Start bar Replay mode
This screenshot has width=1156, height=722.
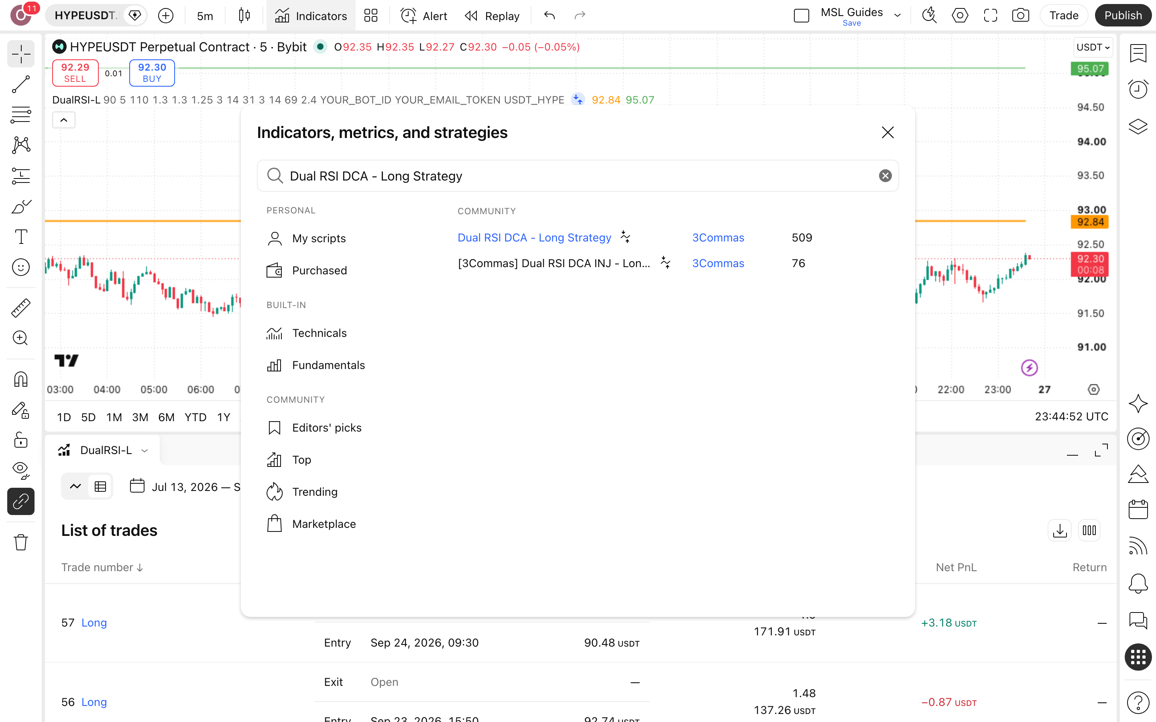tap(492, 16)
